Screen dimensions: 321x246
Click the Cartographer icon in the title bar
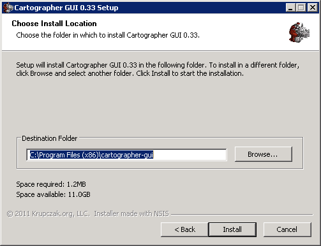[8, 8]
